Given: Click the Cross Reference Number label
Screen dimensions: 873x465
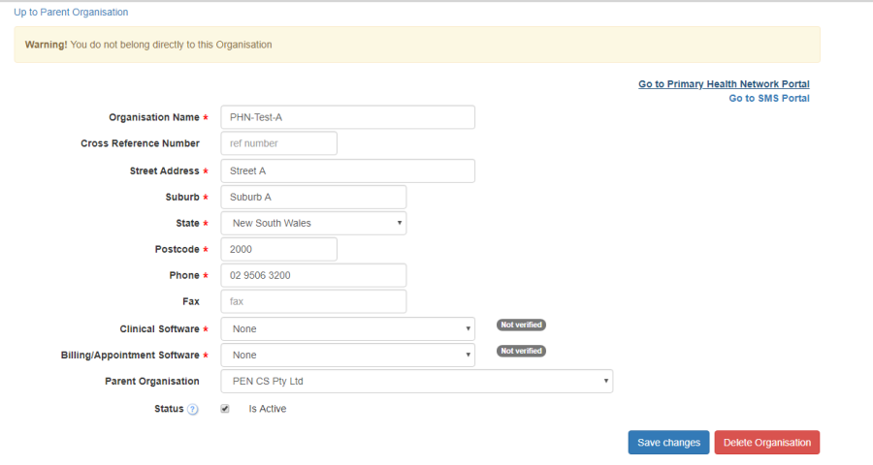Looking at the screenshot, I should (140, 143).
